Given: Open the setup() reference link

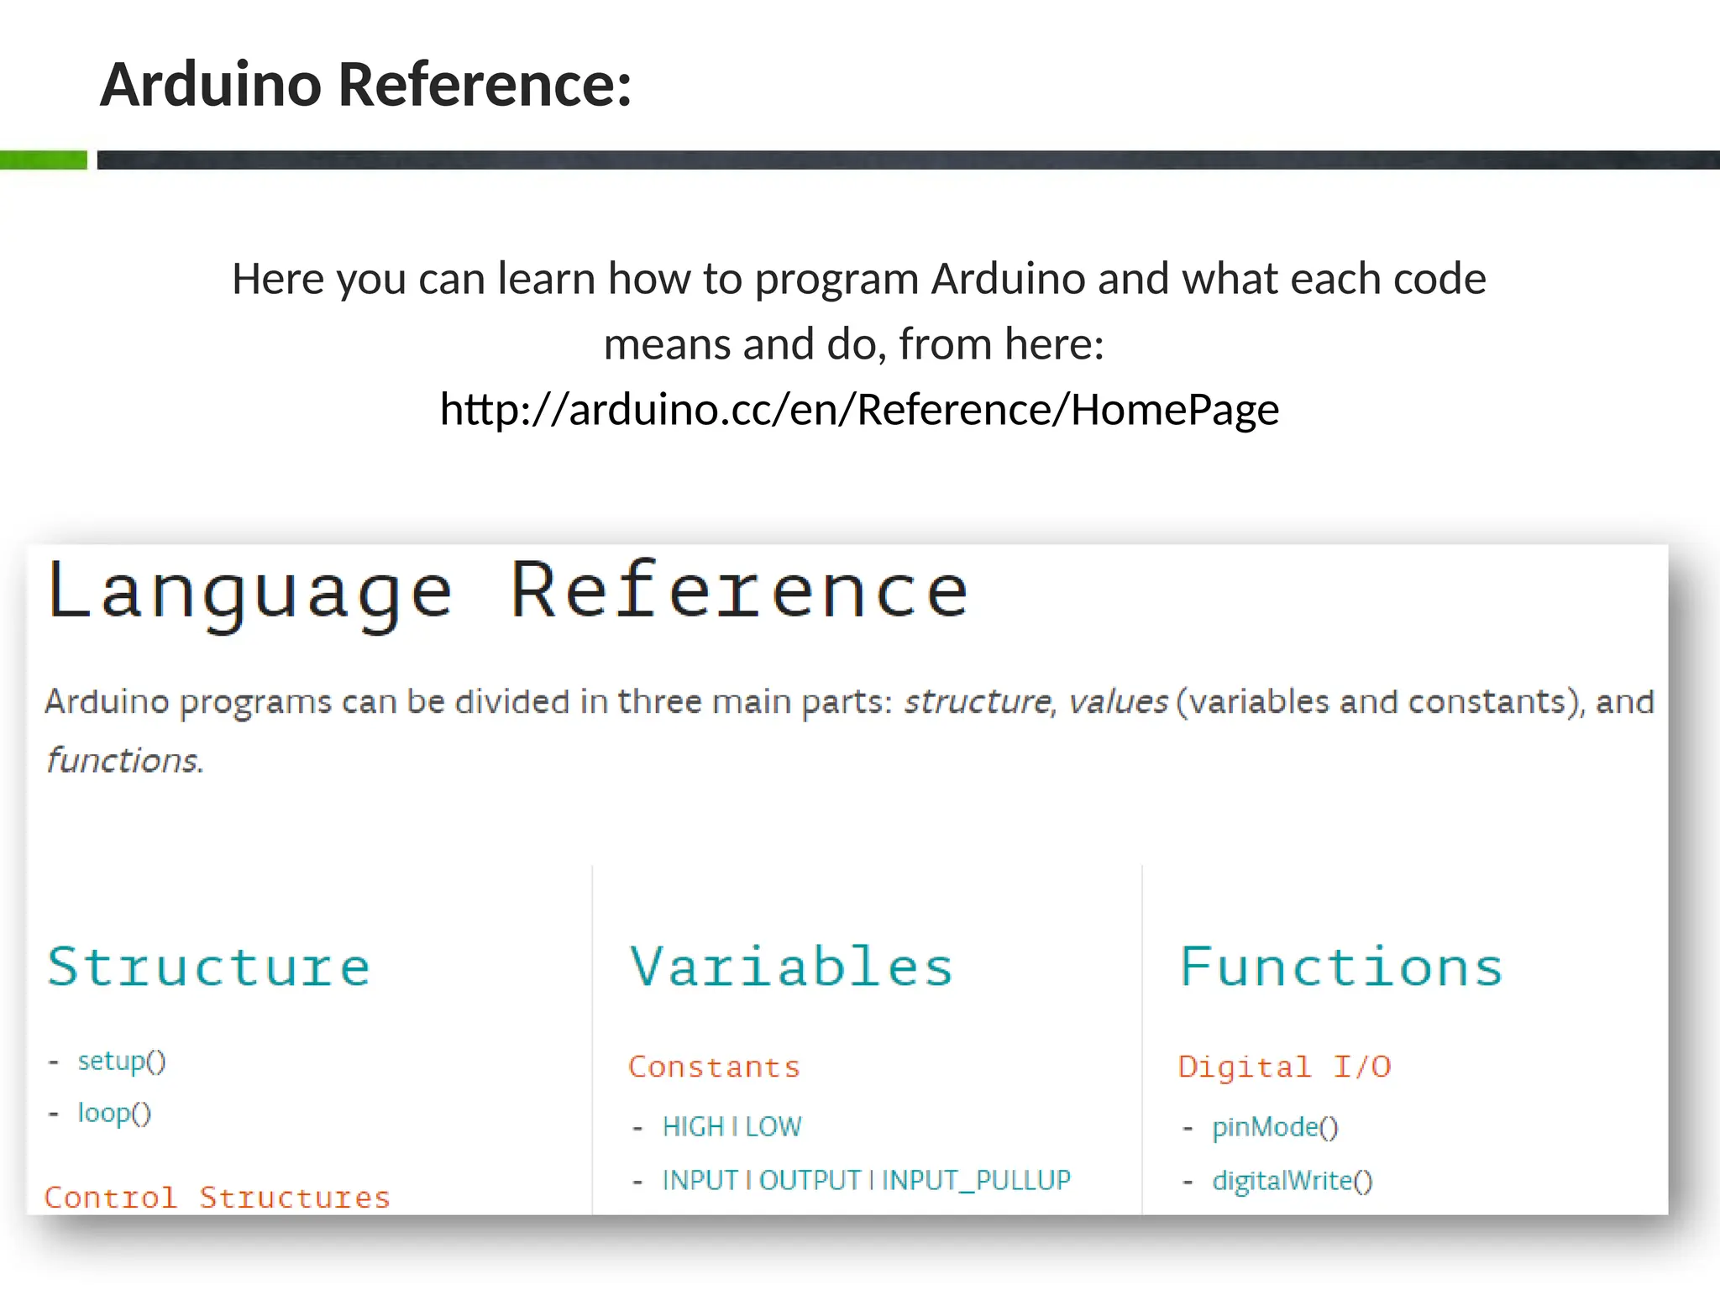Looking at the screenshot, I should pyautogui.click(x=122, y=1061).
